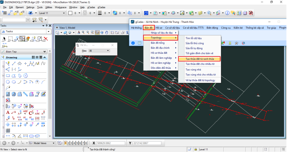
Task: Toggle view window number 2
Action: point(69,143)
